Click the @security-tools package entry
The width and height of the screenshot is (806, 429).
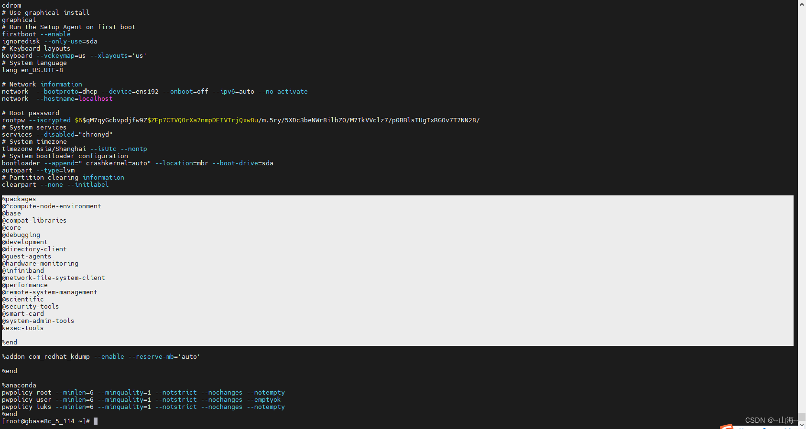pos(31,307)
